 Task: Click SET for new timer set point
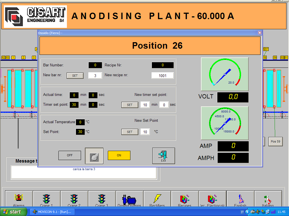pos(130,105)
